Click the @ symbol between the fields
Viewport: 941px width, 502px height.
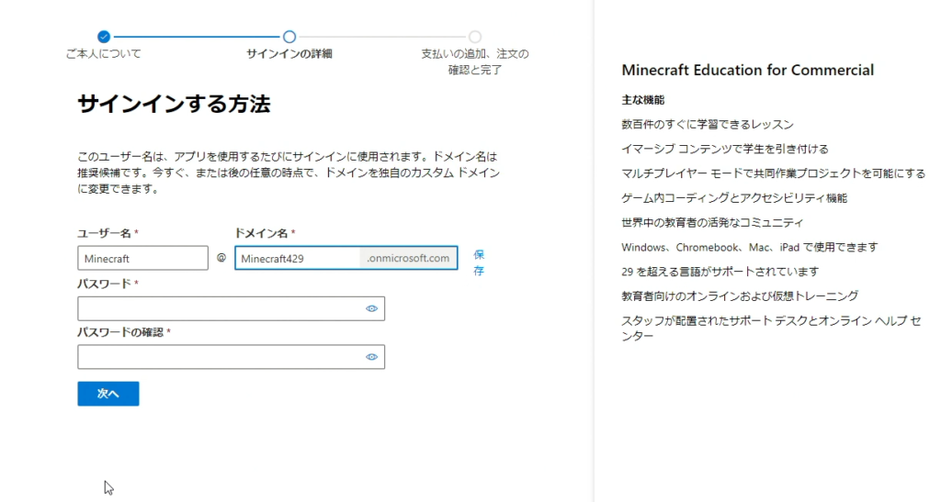[x=221, y=259]
